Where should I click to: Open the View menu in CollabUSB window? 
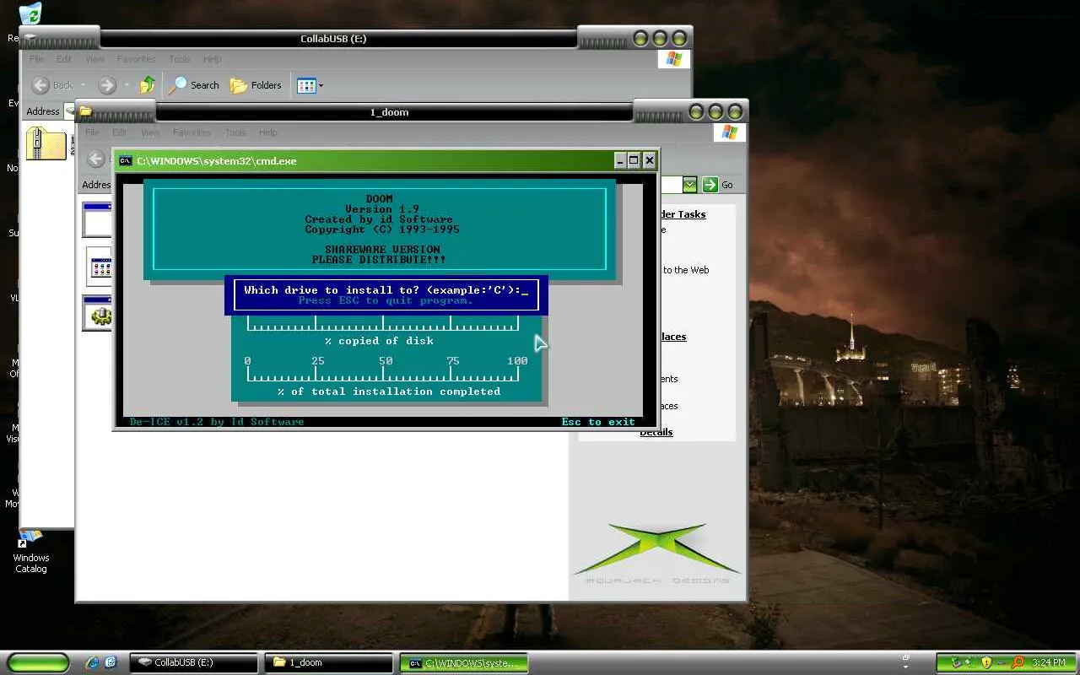(x=94, y=59)
